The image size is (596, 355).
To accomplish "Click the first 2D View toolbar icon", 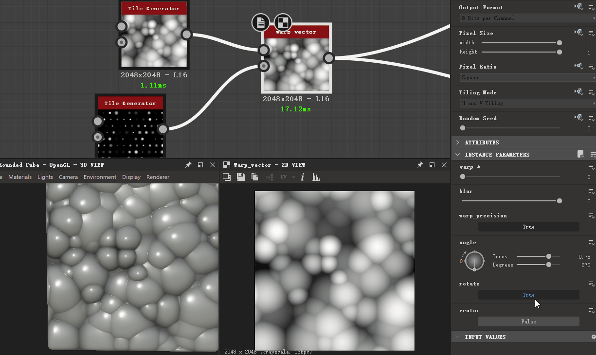I will pyautogui.click(x=227, y=177).
